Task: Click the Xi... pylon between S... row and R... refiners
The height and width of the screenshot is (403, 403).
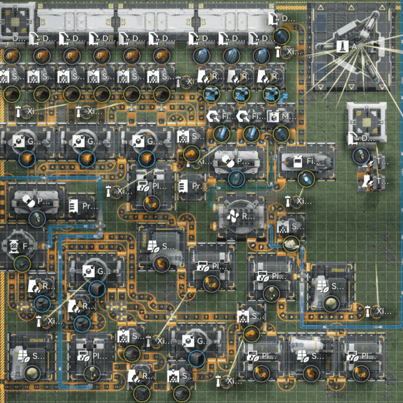Action: click(186, 81)
